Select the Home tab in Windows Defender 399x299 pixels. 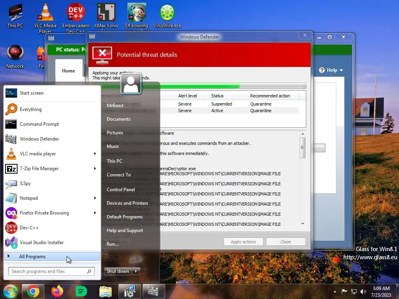[69, 71]
